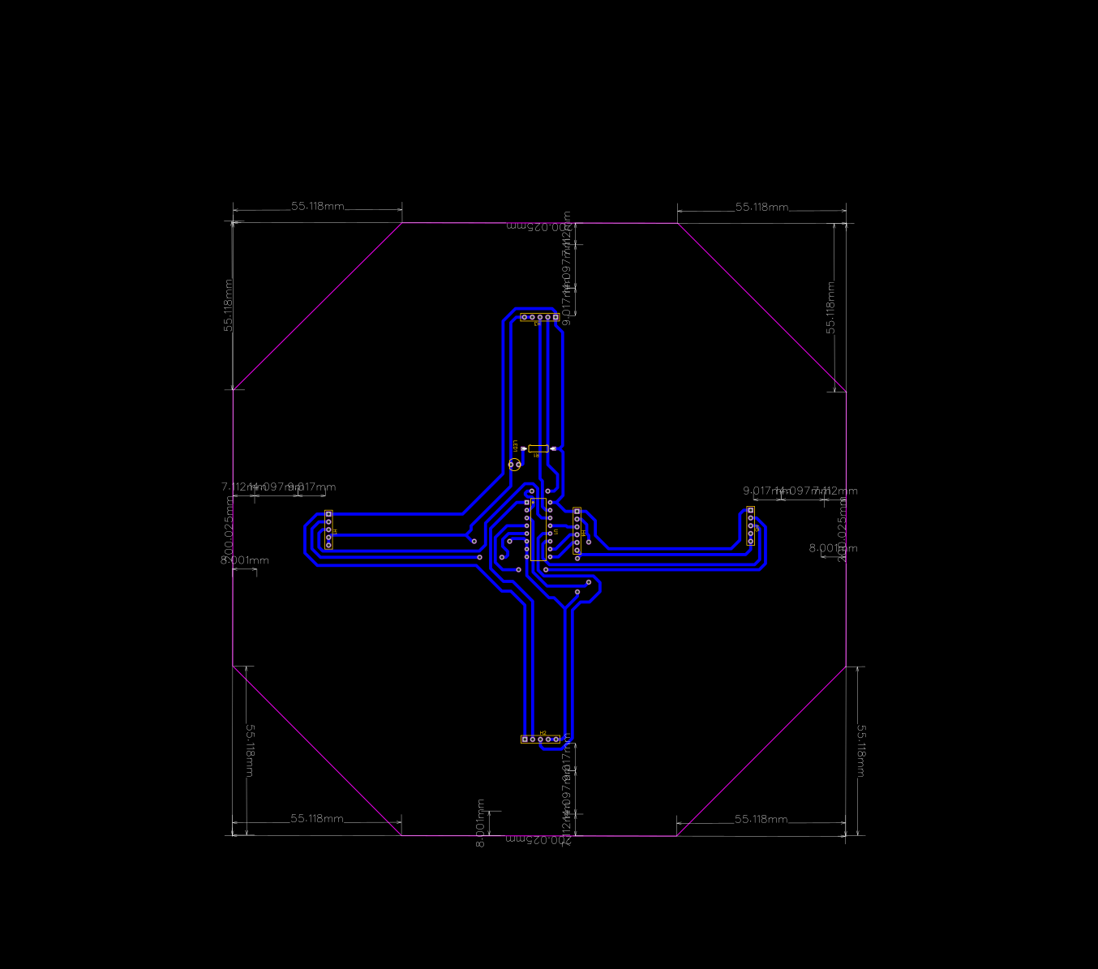Select the round two-pad part below LED1
Image resolution: width=1098 pixels, height=969 pixels.
pyautogui.click(x=514, y=465)
